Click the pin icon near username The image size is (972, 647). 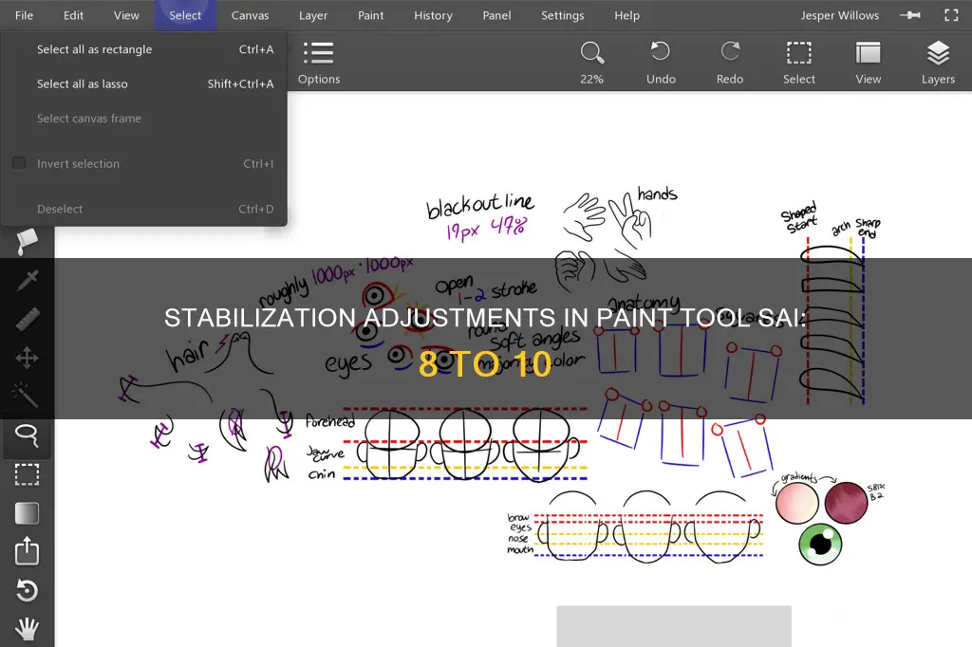pyautogui.click(x=910, y=15)
